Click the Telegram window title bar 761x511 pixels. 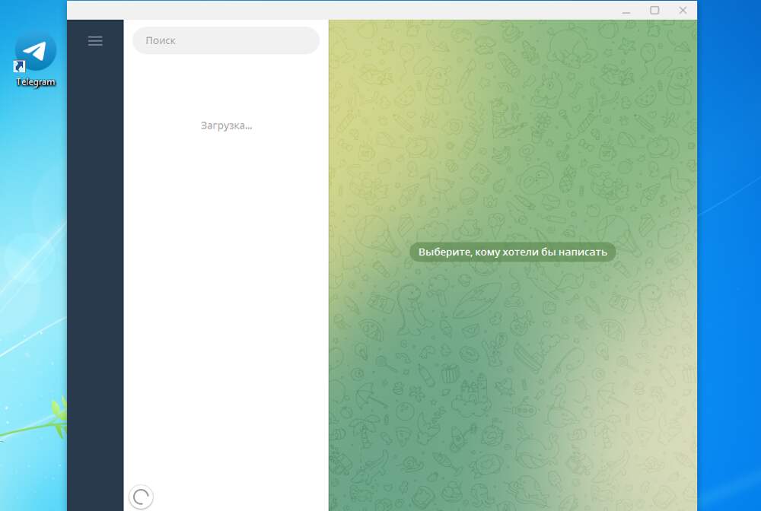coord(342,10)
